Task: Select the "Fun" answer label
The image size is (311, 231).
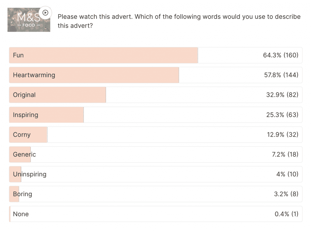Action: tap(18, 55)
